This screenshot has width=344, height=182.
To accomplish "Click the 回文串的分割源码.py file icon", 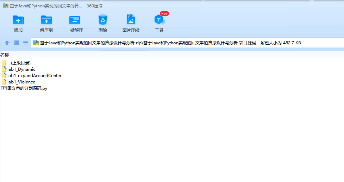I will tap(4, 88).
